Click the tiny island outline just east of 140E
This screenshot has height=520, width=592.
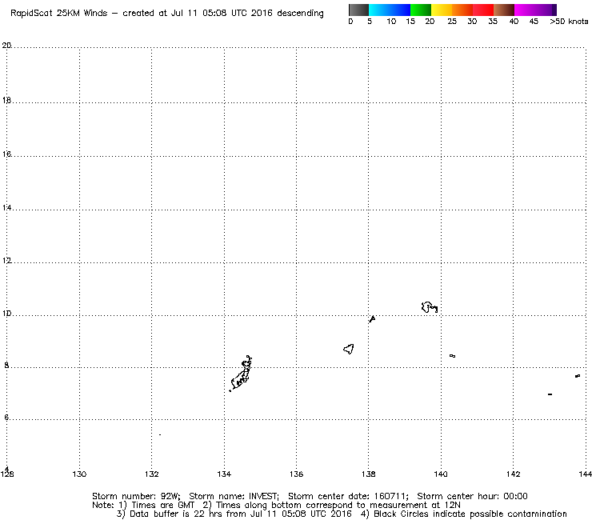pyautogui.click(x=452, y=356)
